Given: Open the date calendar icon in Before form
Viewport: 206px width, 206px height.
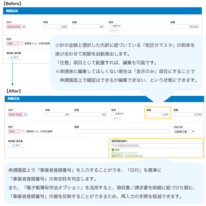Looking at the screenshot, I should pyautogui.click(x=24, y=27).
